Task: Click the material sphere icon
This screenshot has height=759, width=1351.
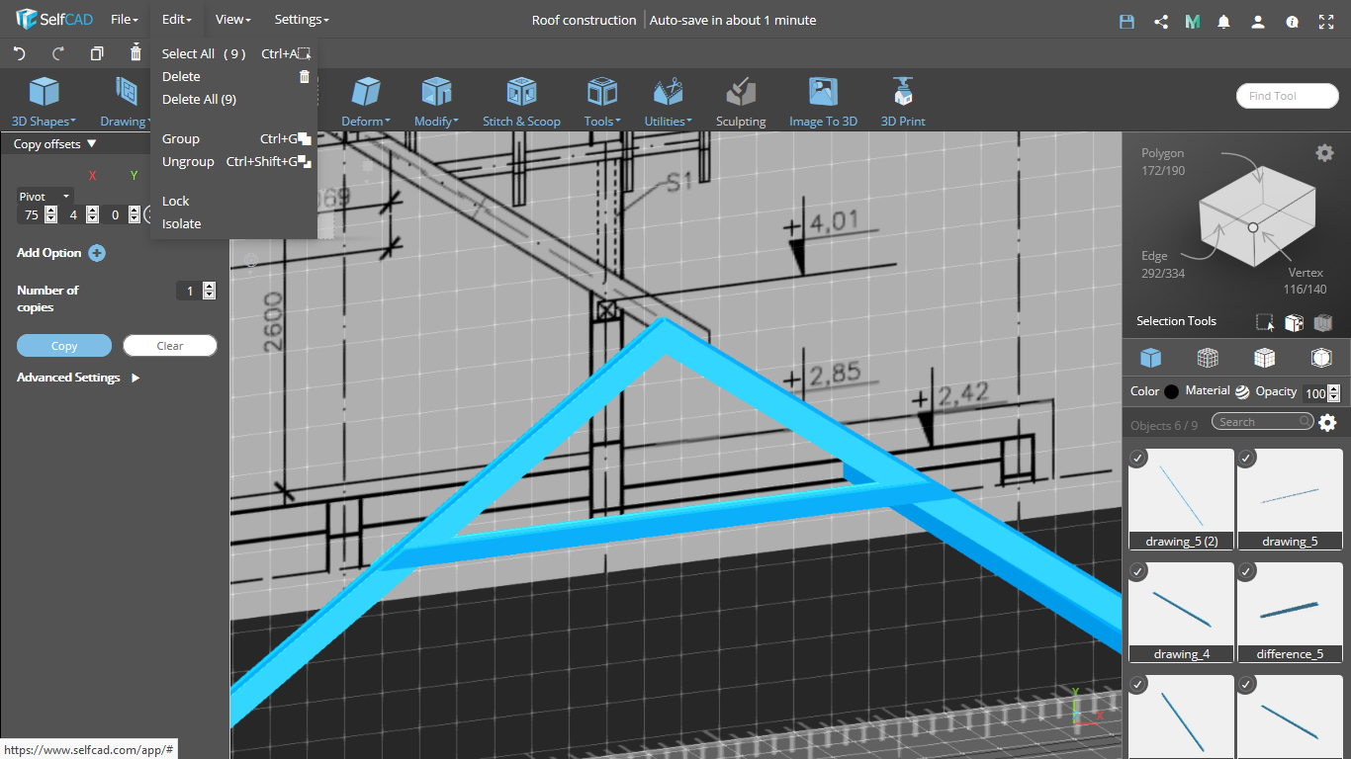Action: [1242, 391]
